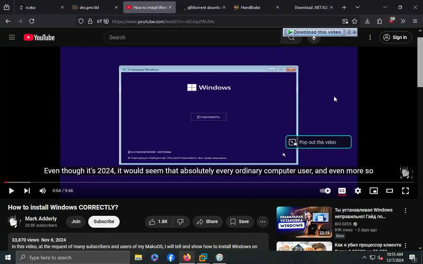Open the extensions puzzle icon

[x=379, y=21]
